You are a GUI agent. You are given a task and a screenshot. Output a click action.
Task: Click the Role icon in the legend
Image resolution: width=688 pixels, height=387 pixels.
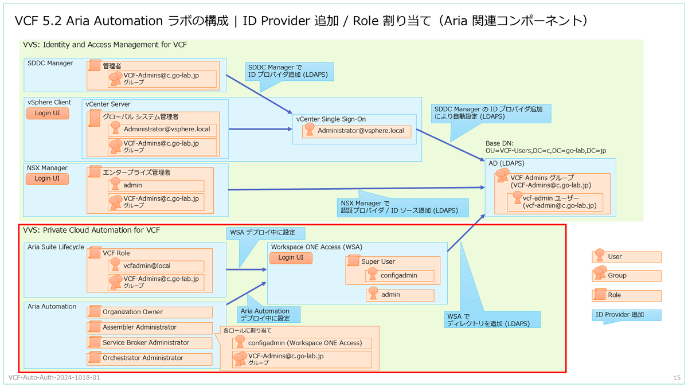(600, 295)
